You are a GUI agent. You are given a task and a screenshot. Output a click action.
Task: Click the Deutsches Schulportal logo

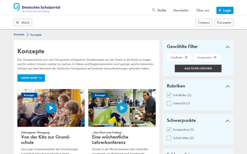(37, 8)
